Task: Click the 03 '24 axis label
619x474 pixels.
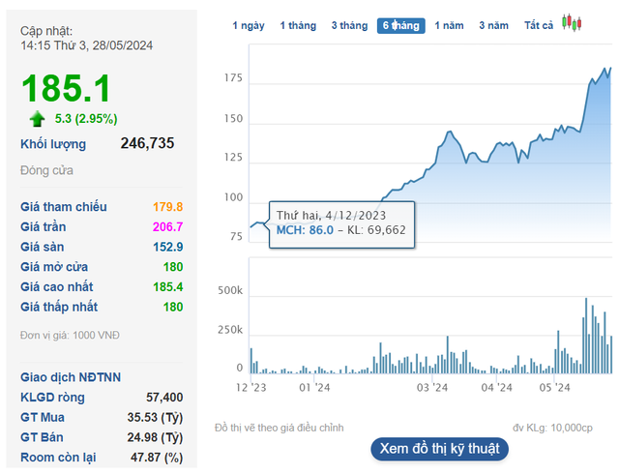Action: (x=432, y=388)
